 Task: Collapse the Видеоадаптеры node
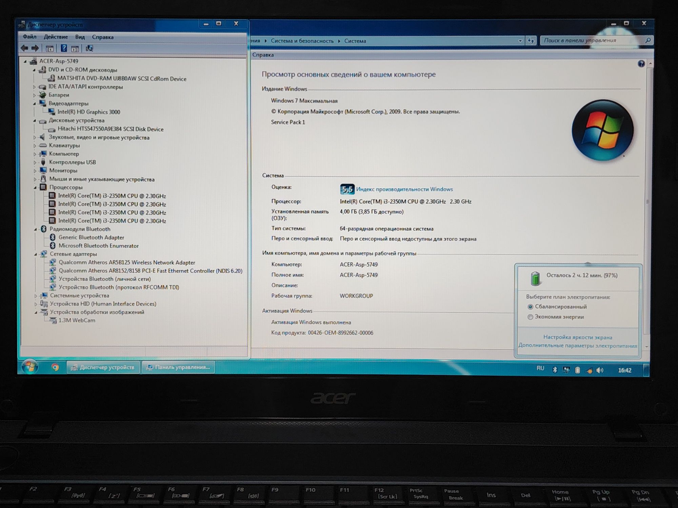(34, 104)
